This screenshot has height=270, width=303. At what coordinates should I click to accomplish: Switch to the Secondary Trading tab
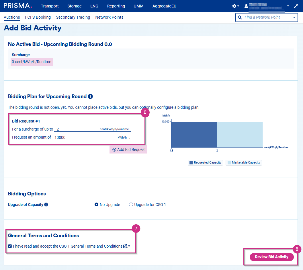point(73,17)
